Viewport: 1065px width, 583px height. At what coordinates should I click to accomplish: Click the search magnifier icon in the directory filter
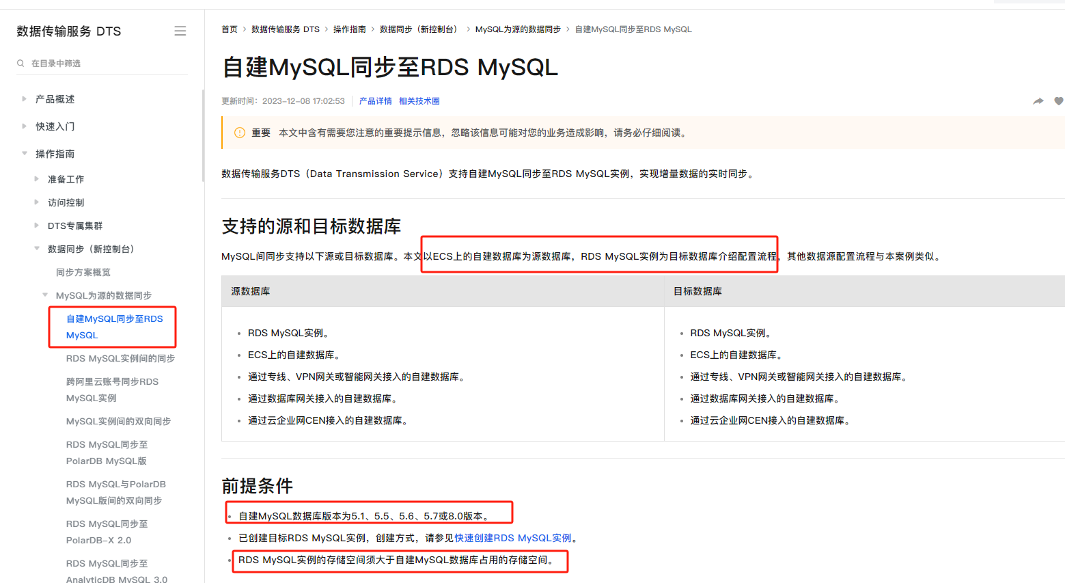click(20, 63)
